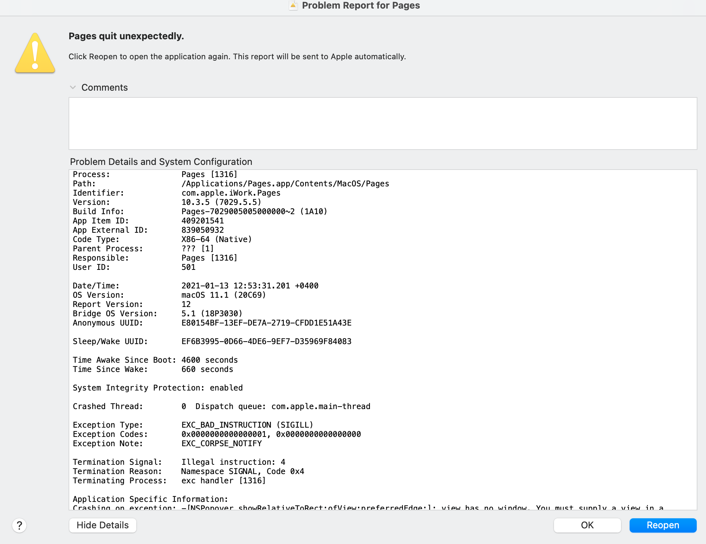Click the OK button
The image size is (706, 544).
point(587,525)
